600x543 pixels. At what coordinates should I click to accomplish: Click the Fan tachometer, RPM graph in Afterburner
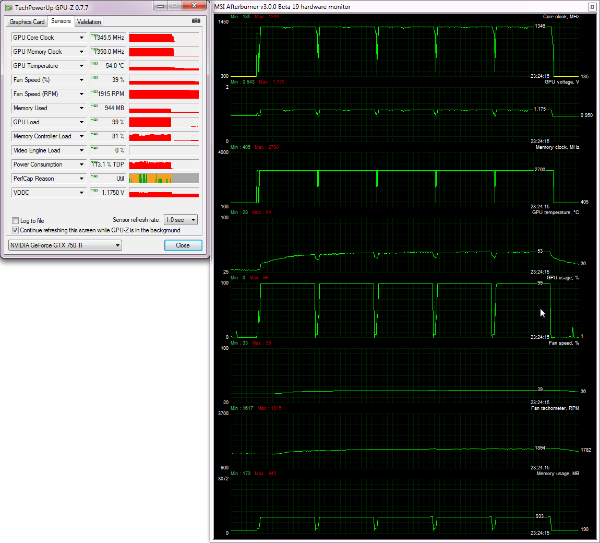(x=404, y=441)
